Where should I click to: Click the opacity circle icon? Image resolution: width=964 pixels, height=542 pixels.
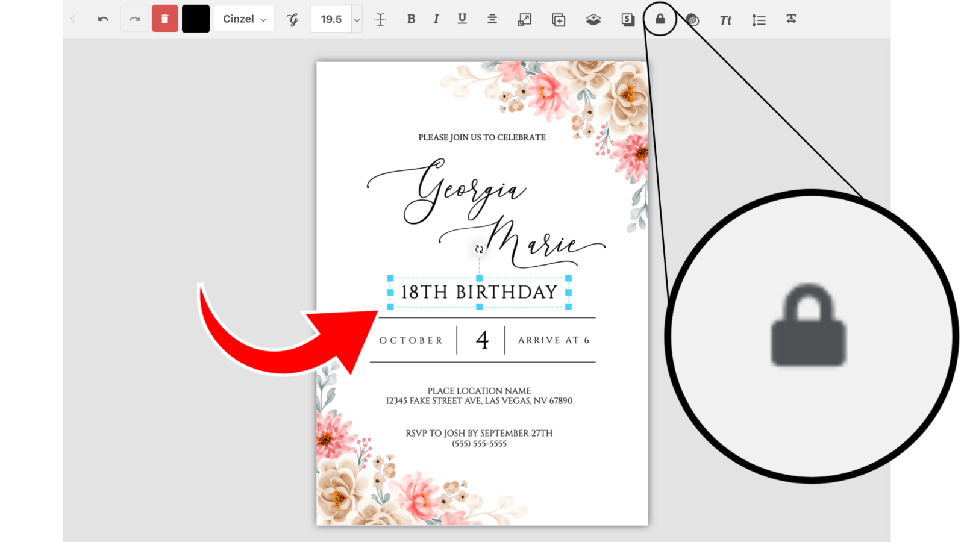[x=692, y=19]
